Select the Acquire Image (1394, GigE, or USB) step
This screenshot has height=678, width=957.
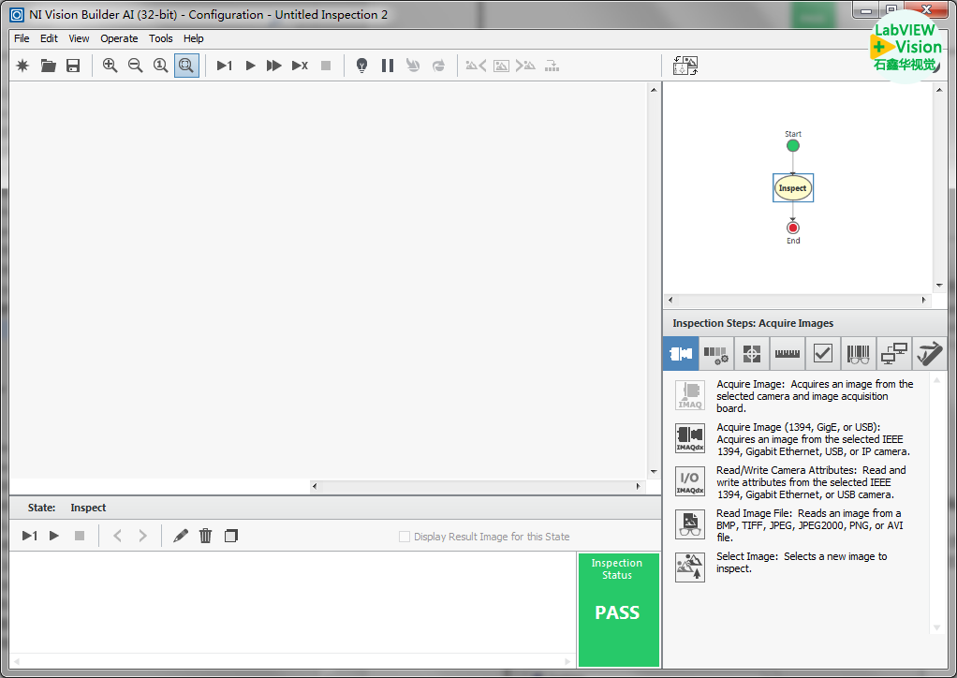690,438
